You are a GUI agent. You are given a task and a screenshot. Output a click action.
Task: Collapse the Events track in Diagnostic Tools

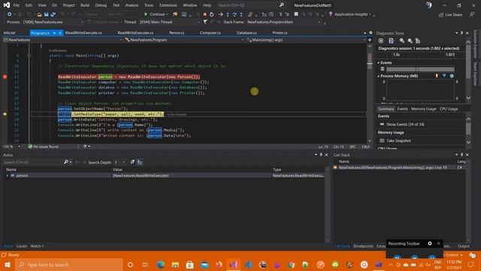pos(379,62)
